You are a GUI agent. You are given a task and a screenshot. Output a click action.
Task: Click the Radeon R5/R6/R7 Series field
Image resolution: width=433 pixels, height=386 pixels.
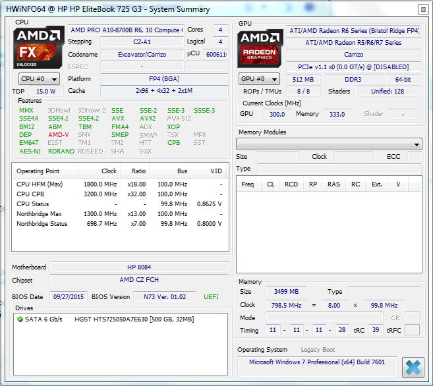(354, 43)
